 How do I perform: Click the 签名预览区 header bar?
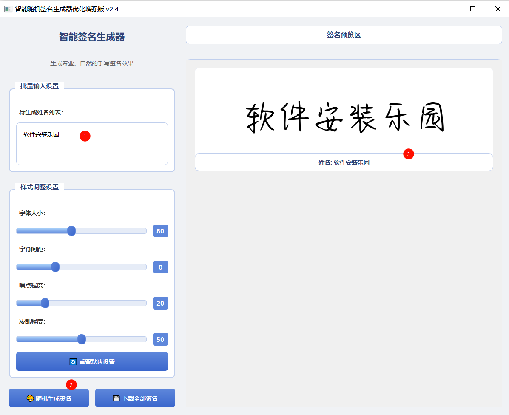tap(344, 35)
